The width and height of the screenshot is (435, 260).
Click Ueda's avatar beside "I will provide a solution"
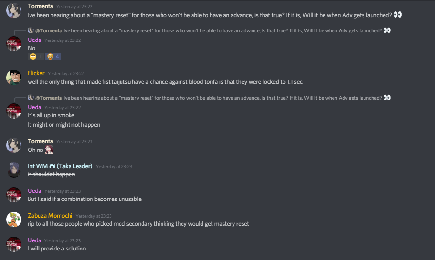coord(14,244)
